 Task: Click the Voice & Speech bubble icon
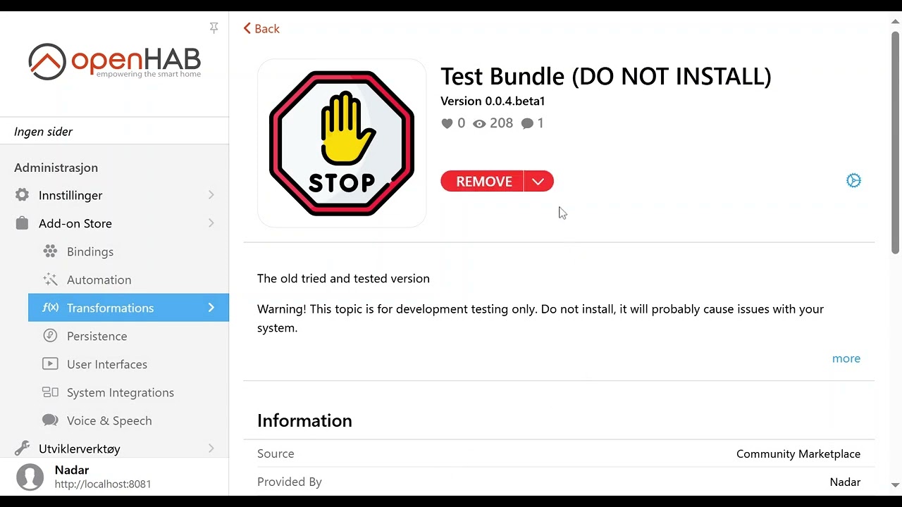[50, 420]
